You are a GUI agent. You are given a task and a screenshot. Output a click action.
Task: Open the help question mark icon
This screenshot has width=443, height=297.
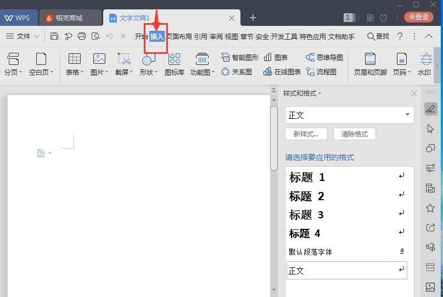[400, 36]
